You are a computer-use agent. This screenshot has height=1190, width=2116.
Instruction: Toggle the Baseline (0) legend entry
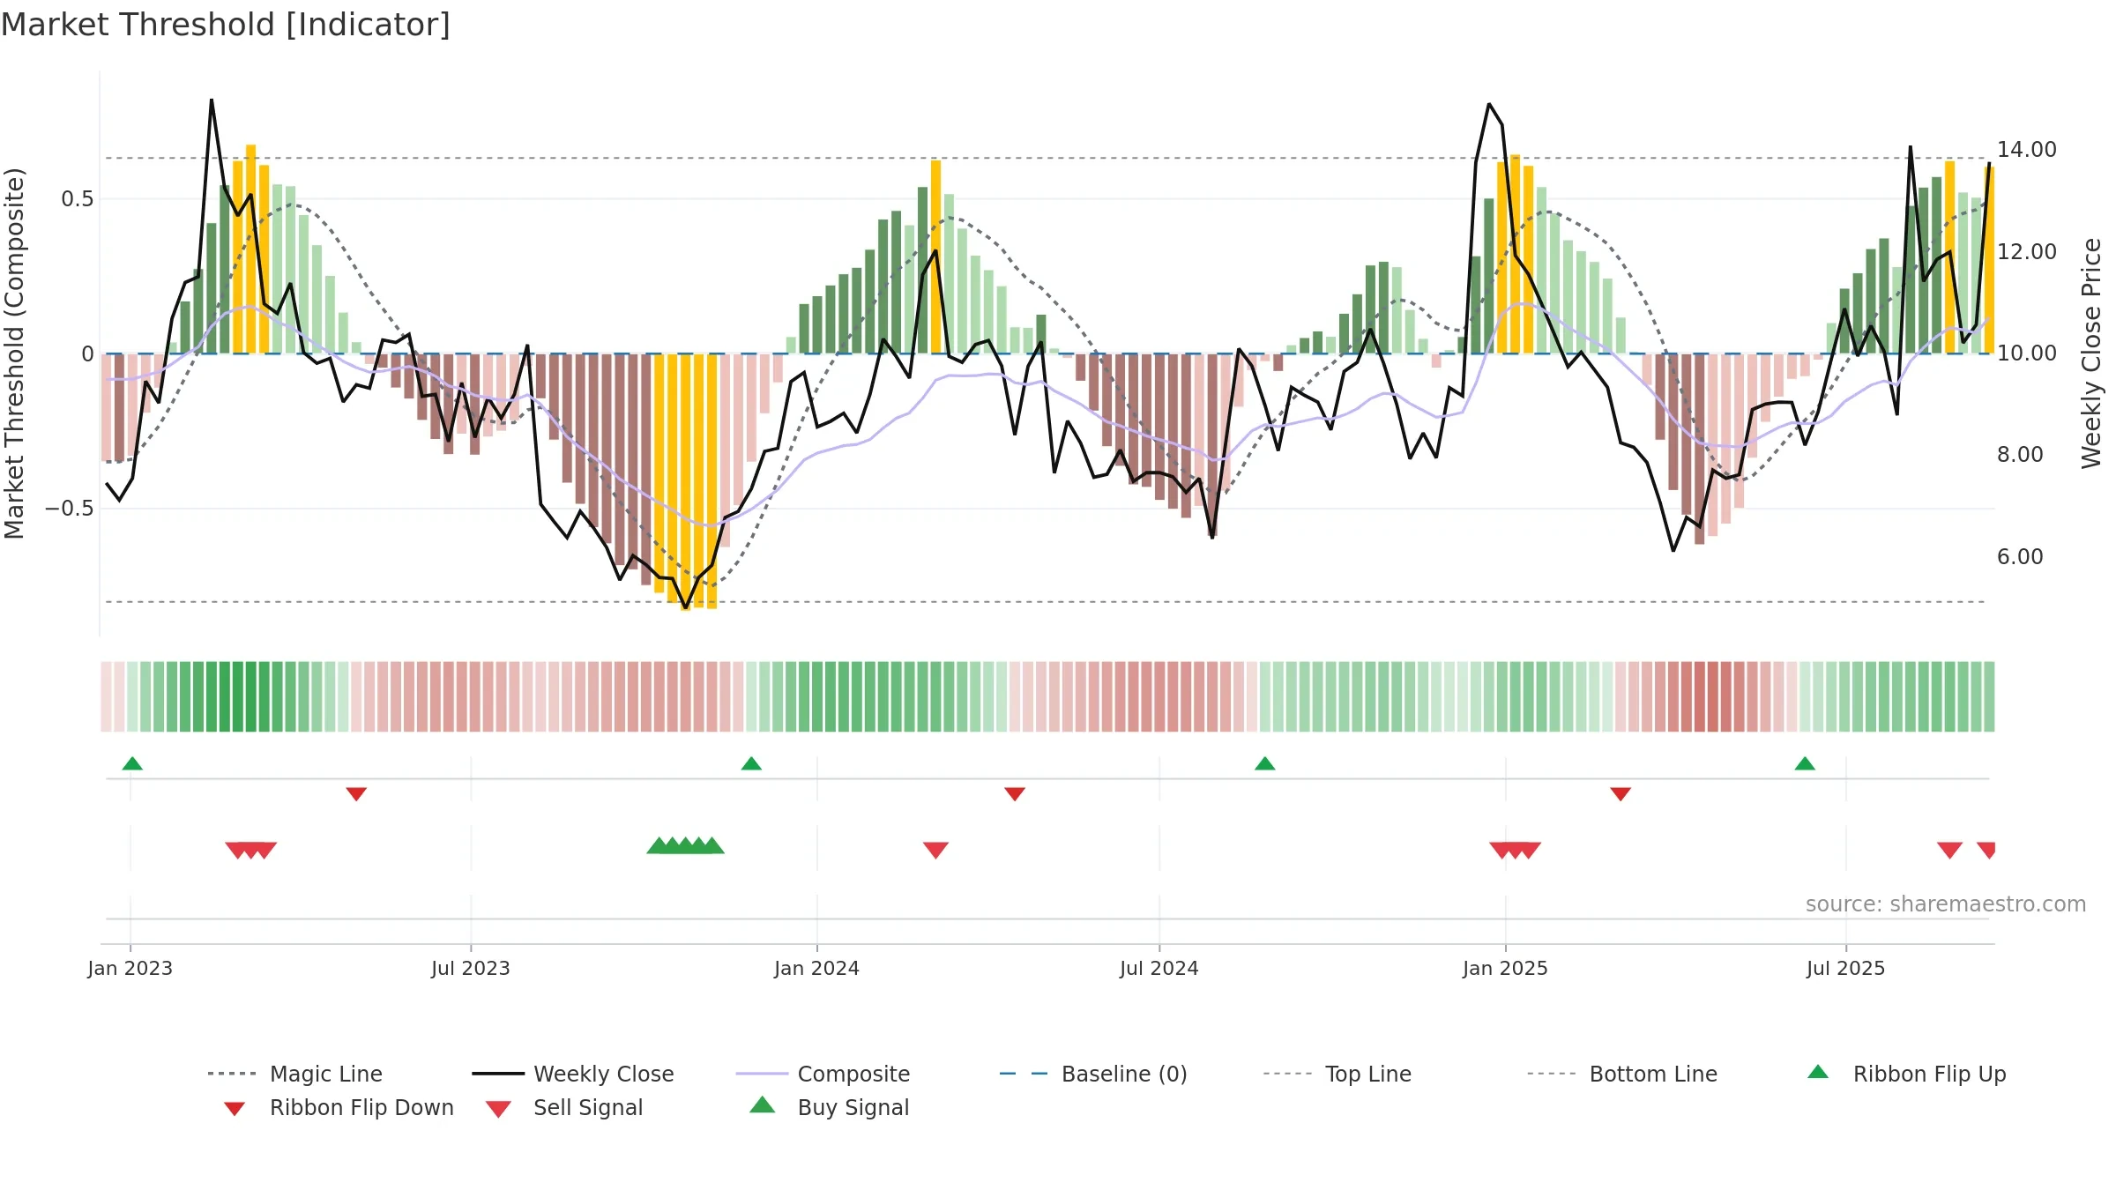1093,1074
